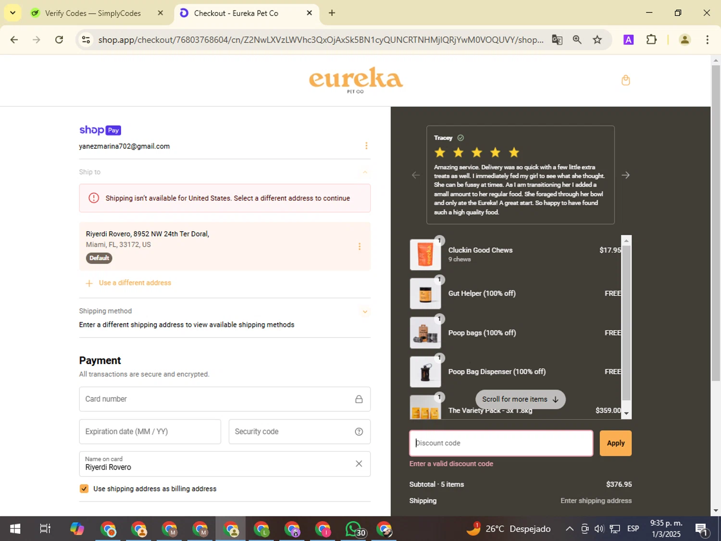Screen dimensions: 721x541
Task: Open the weather widget 26°C Despejado
Action: (x=509, y=529)
